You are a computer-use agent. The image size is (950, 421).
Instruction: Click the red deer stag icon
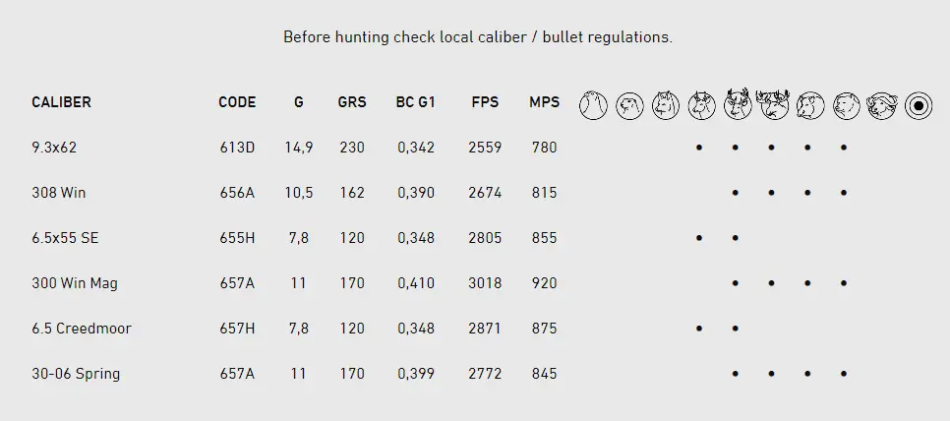pos(737,104)
